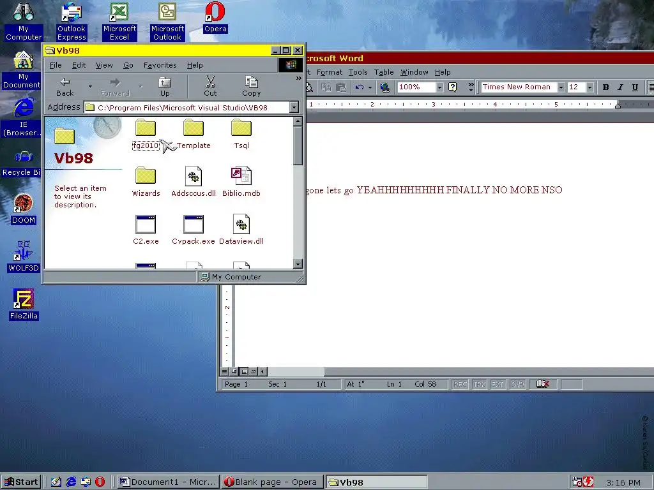Toggle REC macro recording in status bar
Image resolution: width=654 pixels, height=490 pixels.
pyautogui.click(x=460, y=384)
